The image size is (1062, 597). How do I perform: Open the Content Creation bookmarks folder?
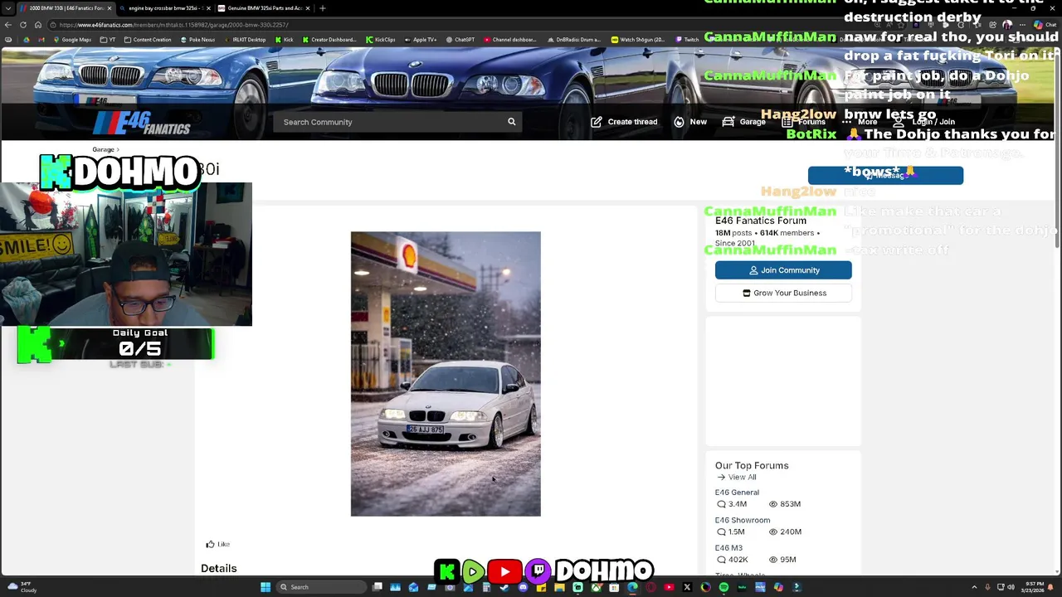[148, 39]
